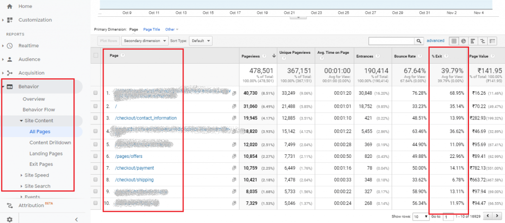This screenshot has width=505, height=223.
Task: Check the checkbox for row 10
Action: pos(95,203)
